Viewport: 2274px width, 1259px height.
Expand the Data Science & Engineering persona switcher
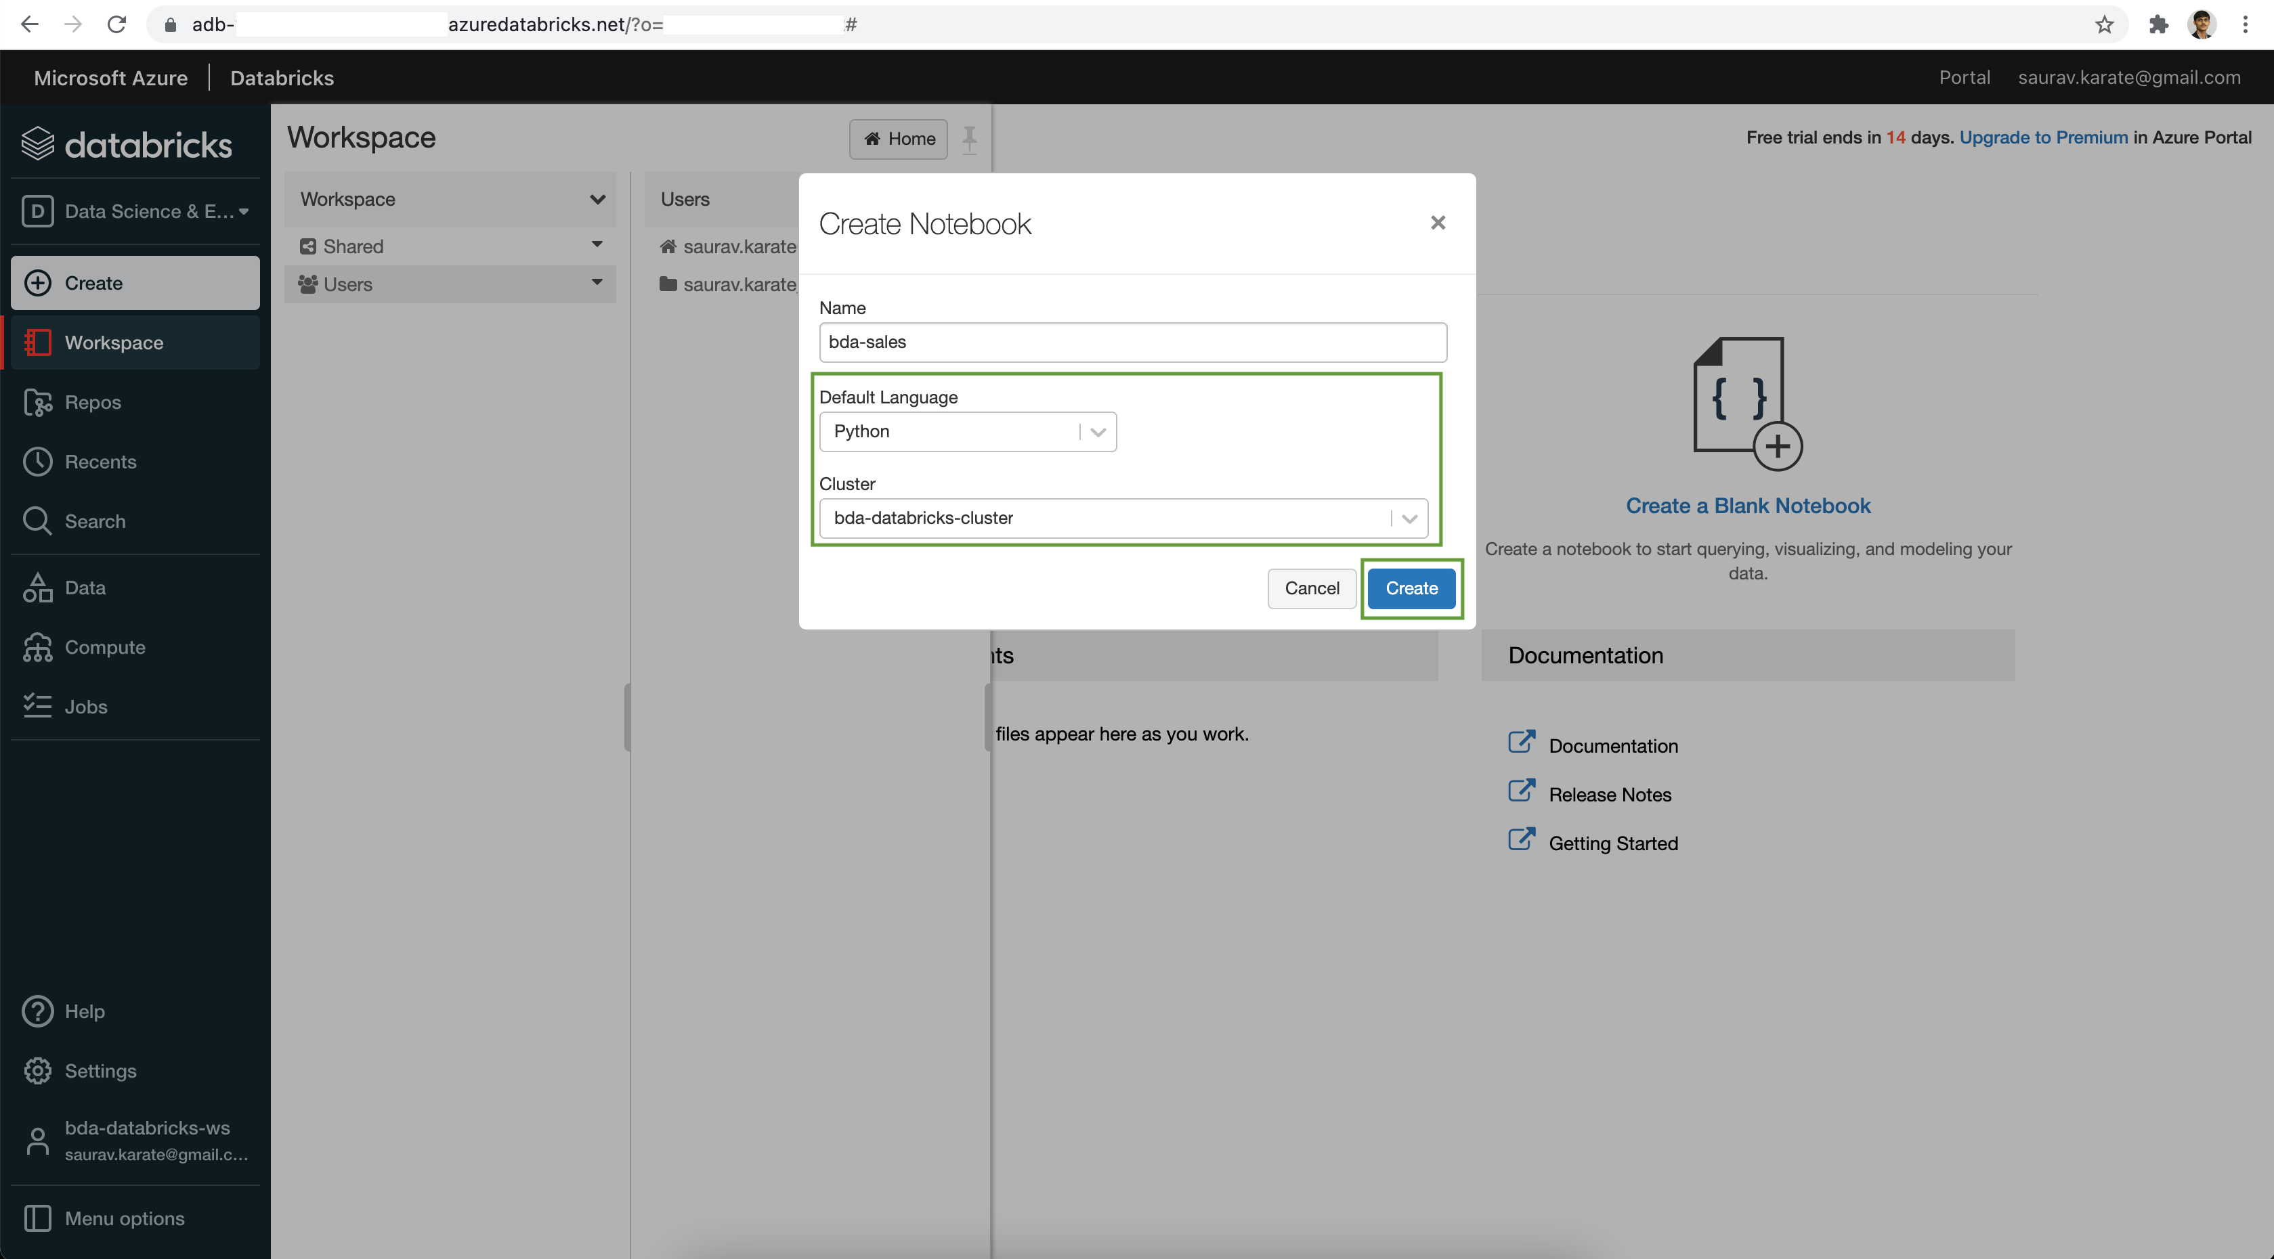pyautogui.click(x=135, y=211)
